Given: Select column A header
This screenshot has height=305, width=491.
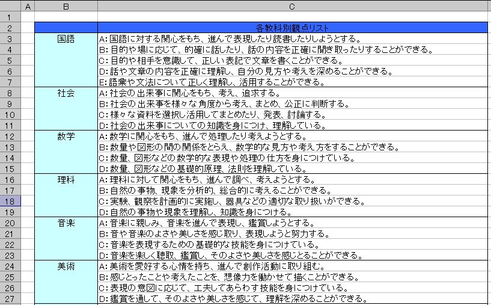Looking at the screenshot, I should pyautogui.click(x=28, y=6).
